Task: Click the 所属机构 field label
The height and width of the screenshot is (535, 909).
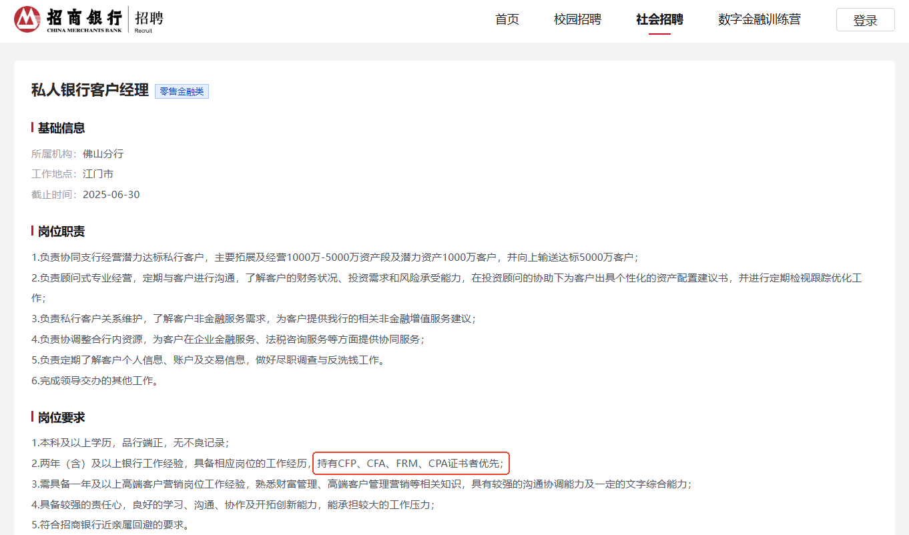Action: (x=53, y=154)
